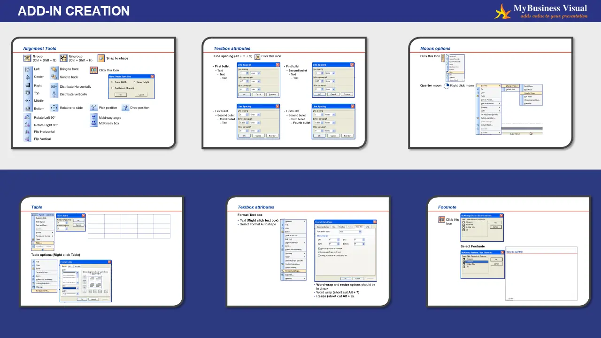Select the Group tool icon
This screenshot has height=338, width=601.
27,58
